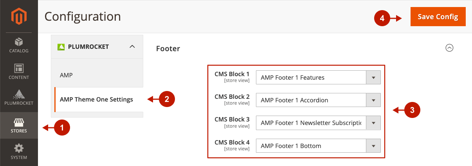The height and width of the screenshot is (166, 472).
Task: Click the Footer section heading
Action: pos(168,48)
